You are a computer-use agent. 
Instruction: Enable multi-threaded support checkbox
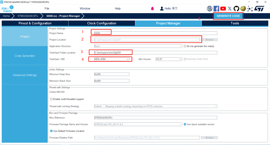coord(51,99)
